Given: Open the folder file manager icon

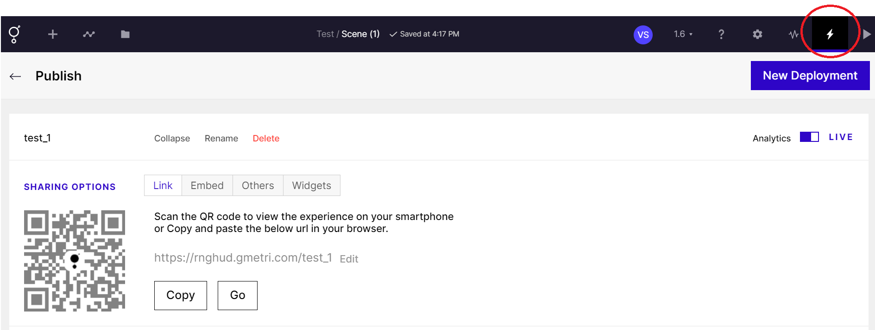Looking at the screenshot, I should [125, 34].
